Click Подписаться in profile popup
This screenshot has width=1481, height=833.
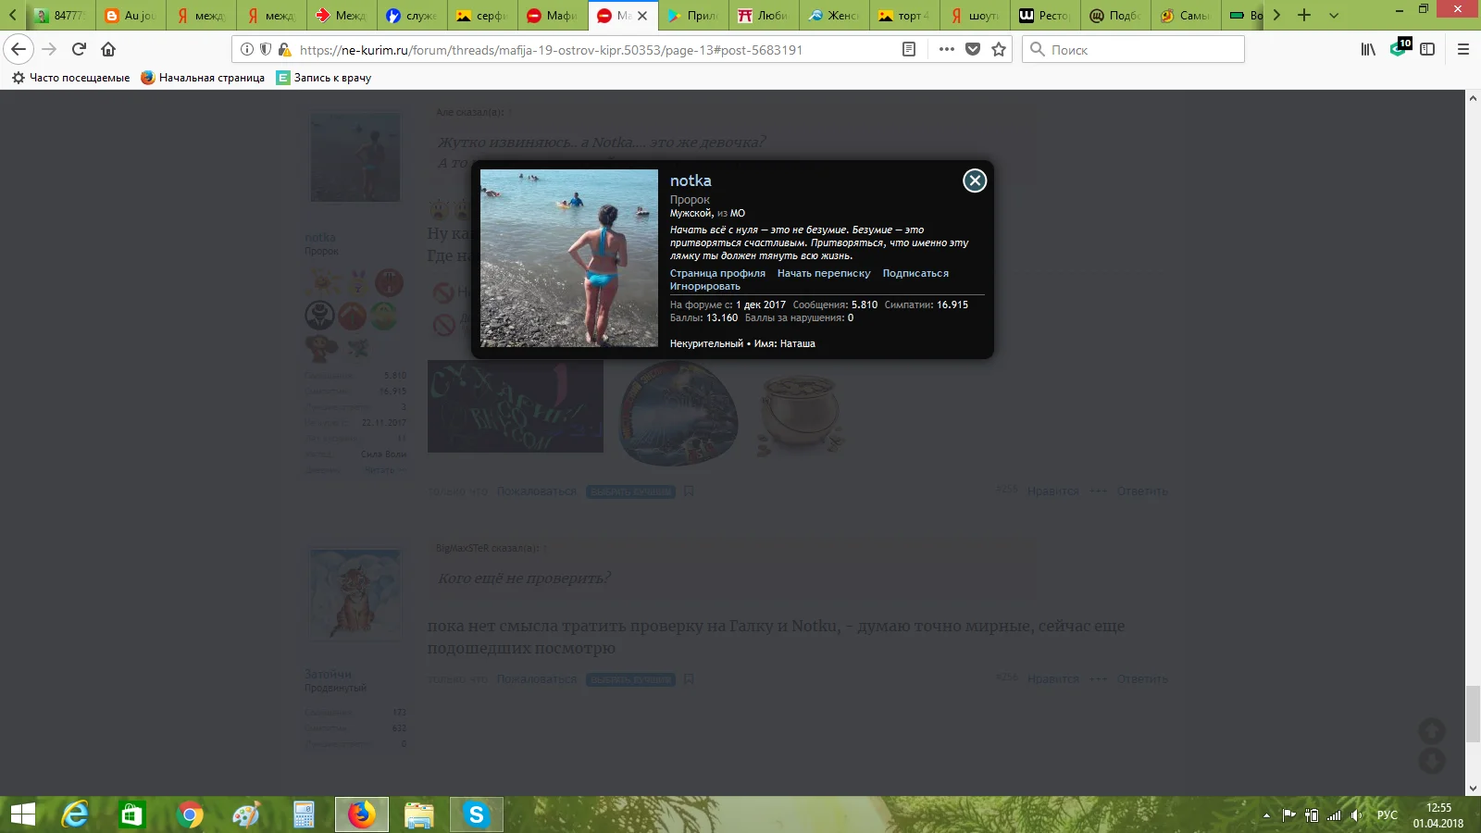pyautogui.click(x=915, y=273)
